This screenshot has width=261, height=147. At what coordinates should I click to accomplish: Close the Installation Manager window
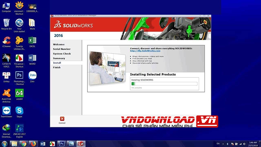(x=208, y=16)
